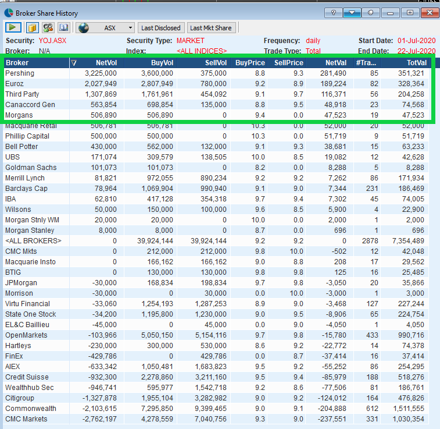This screenshot has height=429, width=440.
Task: Select the Canaccord Gen broker row
Action: (216, 105)
